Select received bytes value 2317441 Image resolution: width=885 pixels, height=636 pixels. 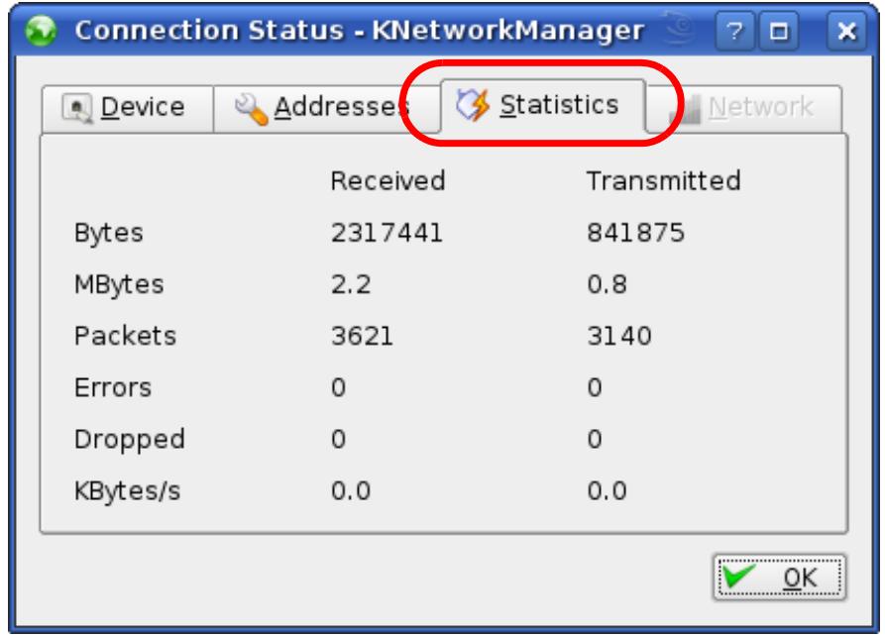tap(387, 233)
